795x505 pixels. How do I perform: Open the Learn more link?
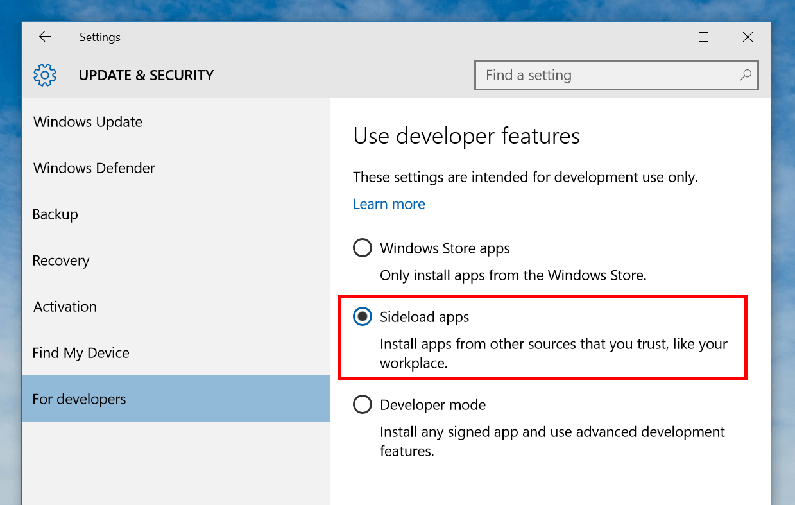(389, 204)
